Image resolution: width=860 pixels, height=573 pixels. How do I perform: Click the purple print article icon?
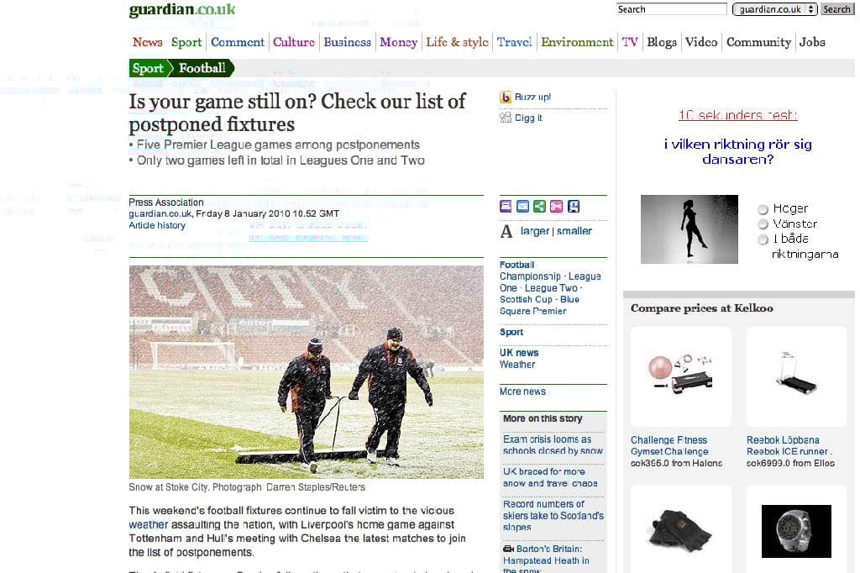506,207
